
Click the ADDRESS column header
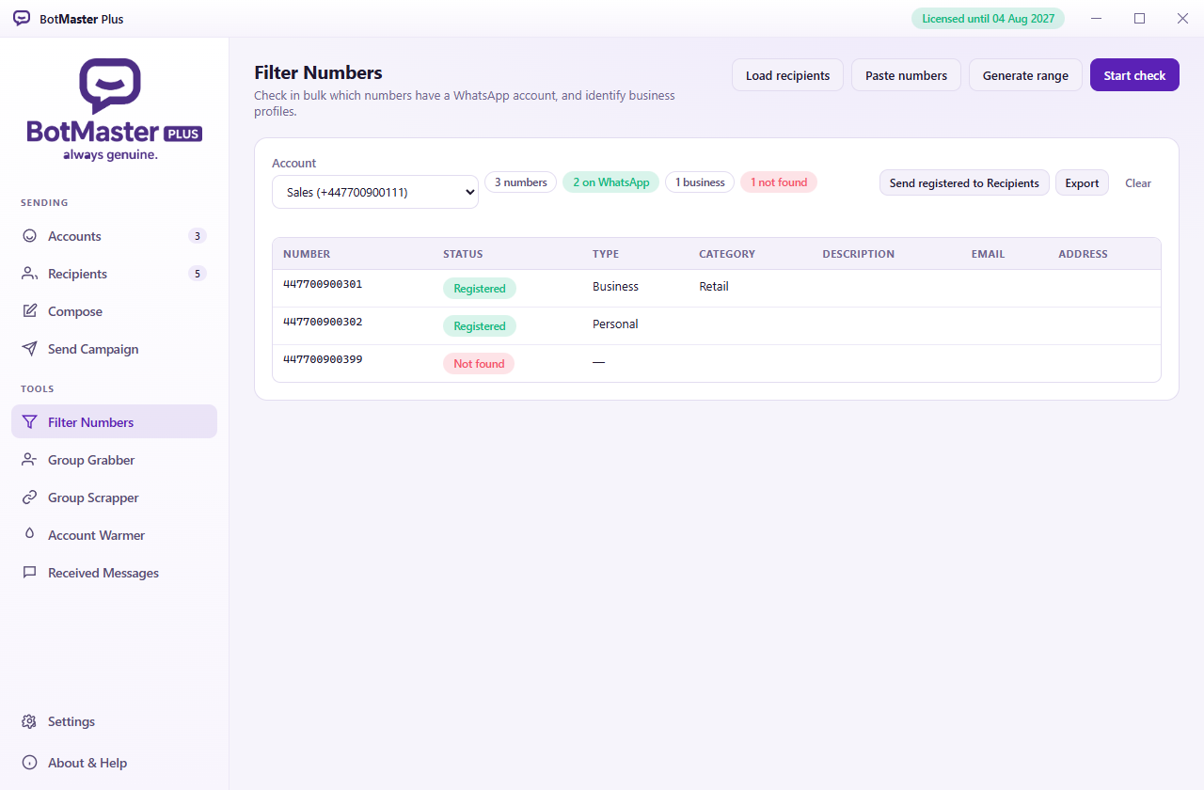point(1083,254)
